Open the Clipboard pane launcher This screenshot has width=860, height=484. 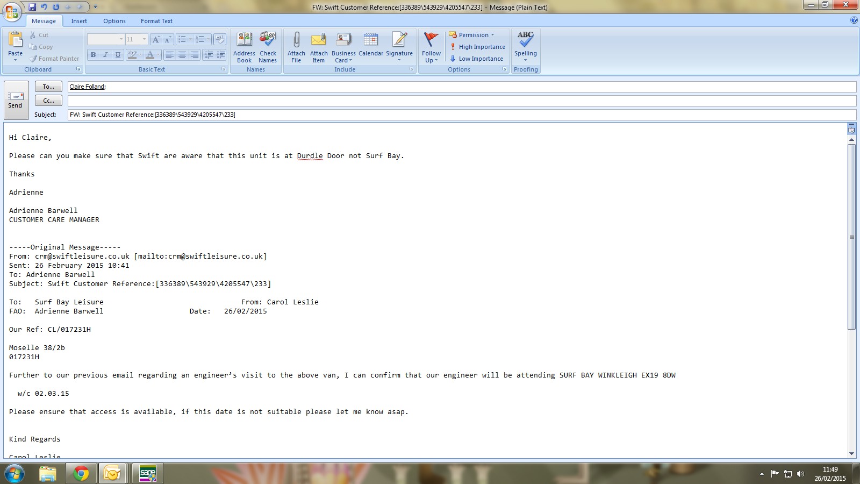click(78, 69)
